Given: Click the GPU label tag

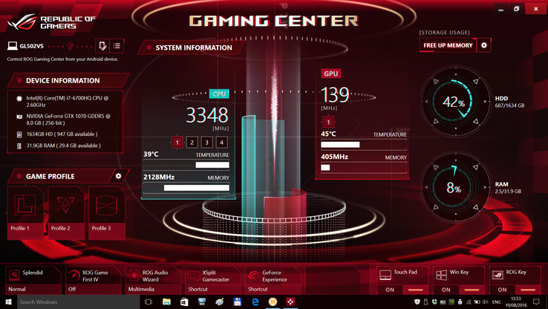Looking at the screenshot, I should coord(330,74).
